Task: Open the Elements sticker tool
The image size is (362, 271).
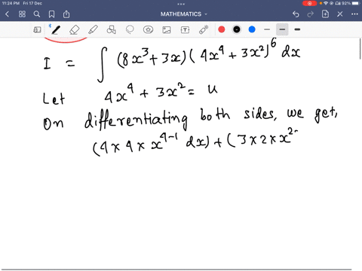Action: (148, 30)
